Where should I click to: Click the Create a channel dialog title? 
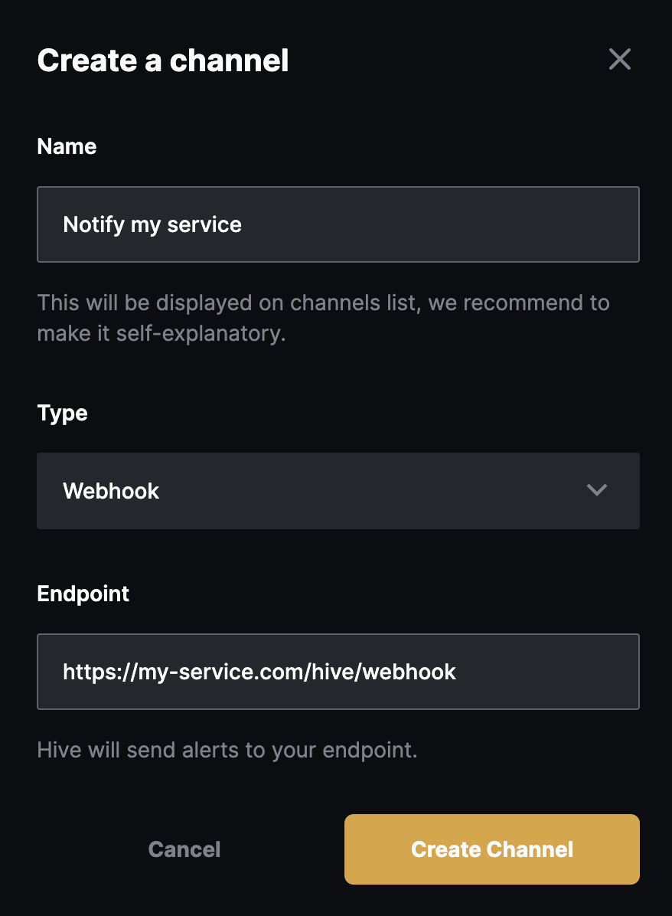click(163, 60)
